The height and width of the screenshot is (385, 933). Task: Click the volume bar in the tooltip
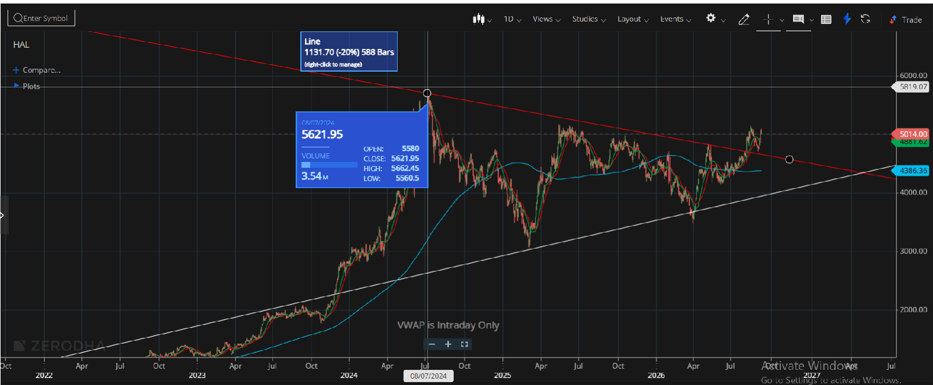(x=329, y=165)
